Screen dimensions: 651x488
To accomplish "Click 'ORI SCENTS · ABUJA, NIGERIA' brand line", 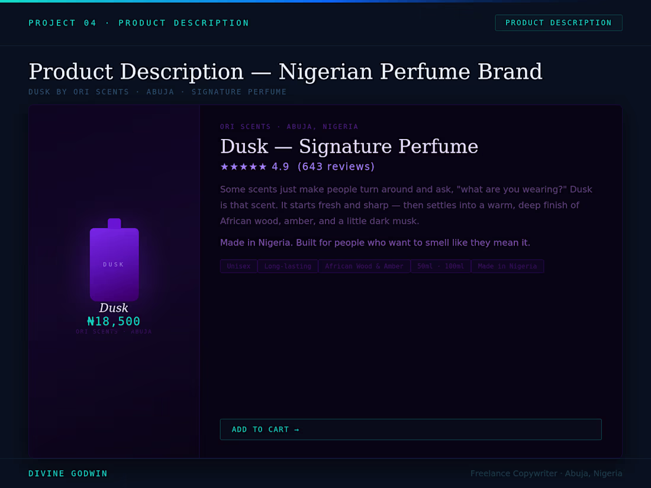I will tap(289, 127).
